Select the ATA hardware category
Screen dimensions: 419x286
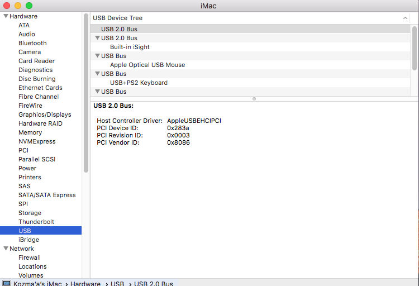24,25
